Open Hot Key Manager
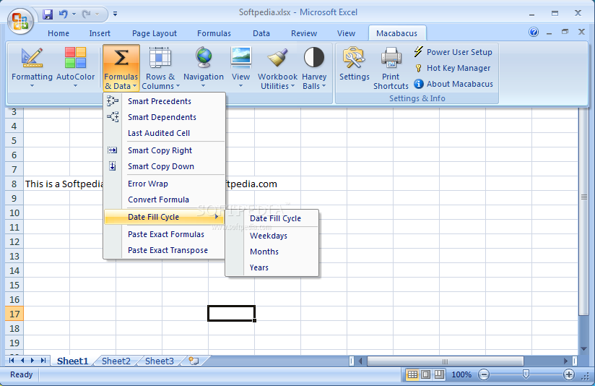This screenshot has width=595, height=386. pos(453,68)
